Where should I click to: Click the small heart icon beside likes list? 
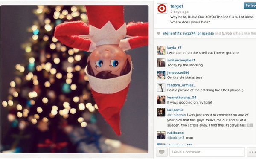click(x=159, y=33)
